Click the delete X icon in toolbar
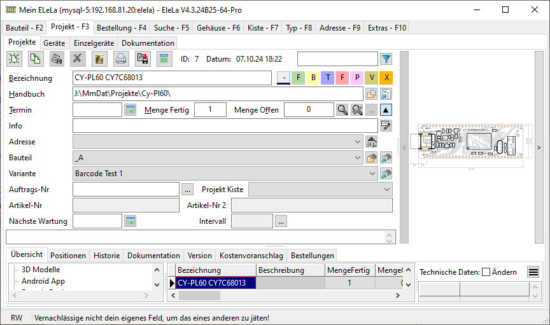The height and width of the screenshot is (325, 550). 78,59
